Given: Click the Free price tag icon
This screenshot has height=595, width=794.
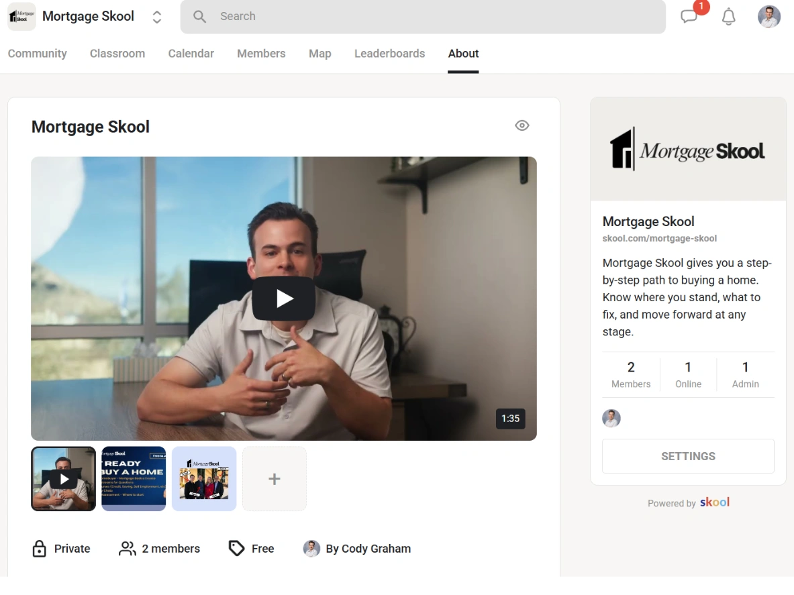Looking at the screenshot, I should [236, 549].
